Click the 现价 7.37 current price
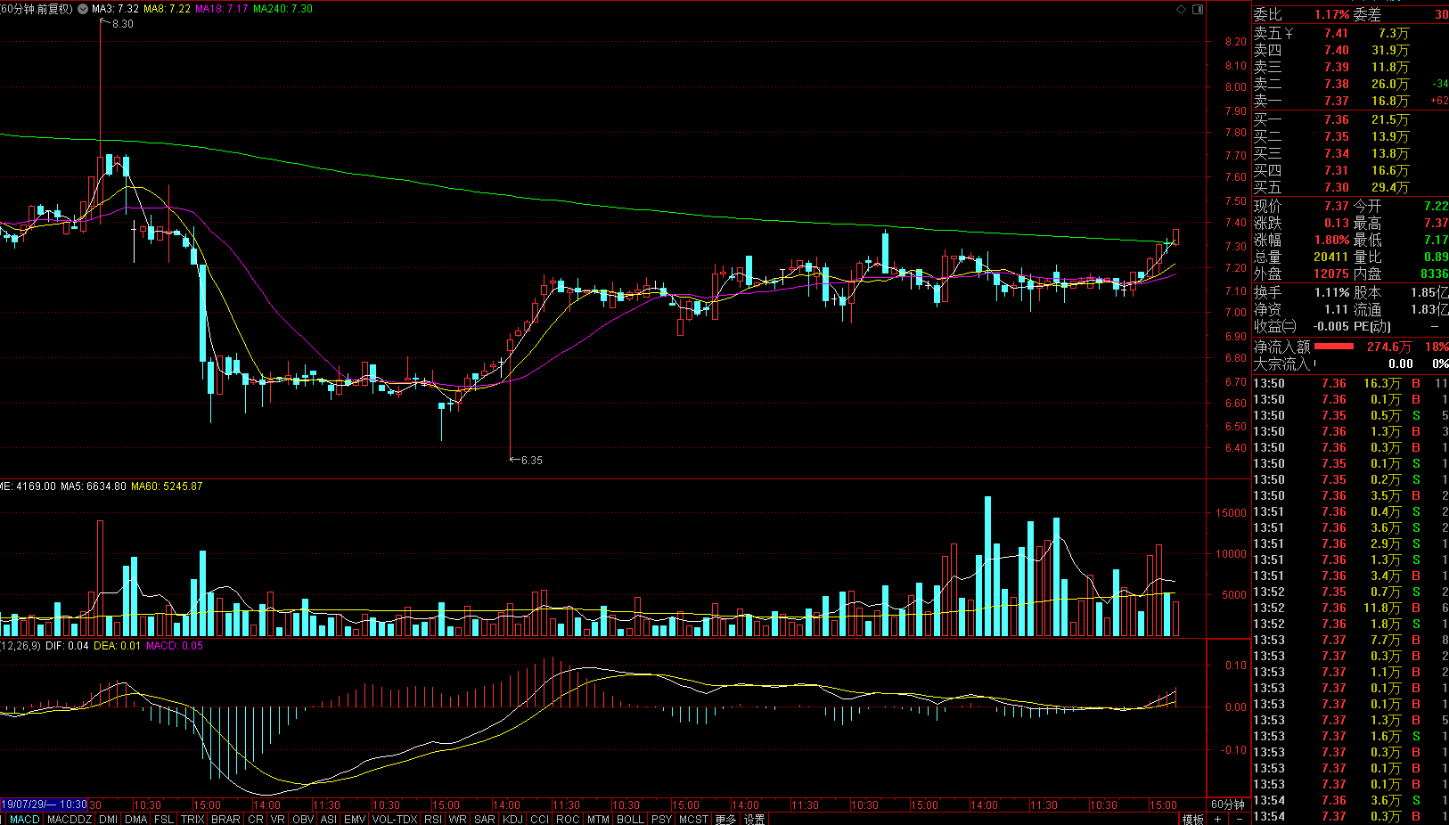Viewport: 1449px width, 825px height. (x=1336, y=206)
